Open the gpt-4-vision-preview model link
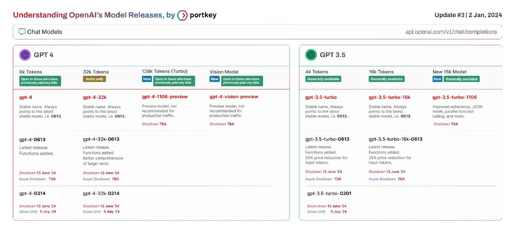Screen dimensions: 515x230 [x=234, y=97]
